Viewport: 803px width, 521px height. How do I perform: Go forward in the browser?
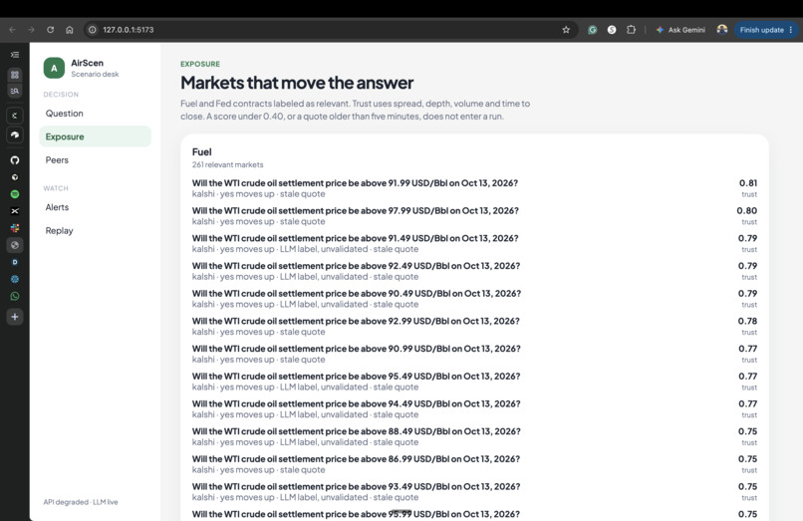[x=31, y=30]
